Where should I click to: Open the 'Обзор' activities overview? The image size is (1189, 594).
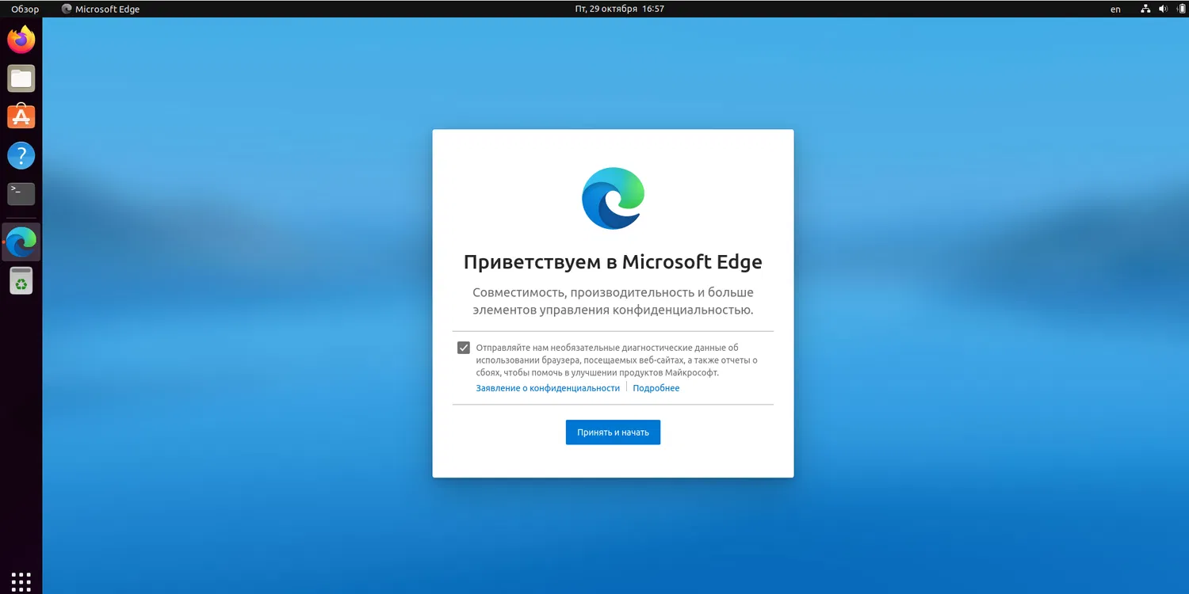[25, 10]
